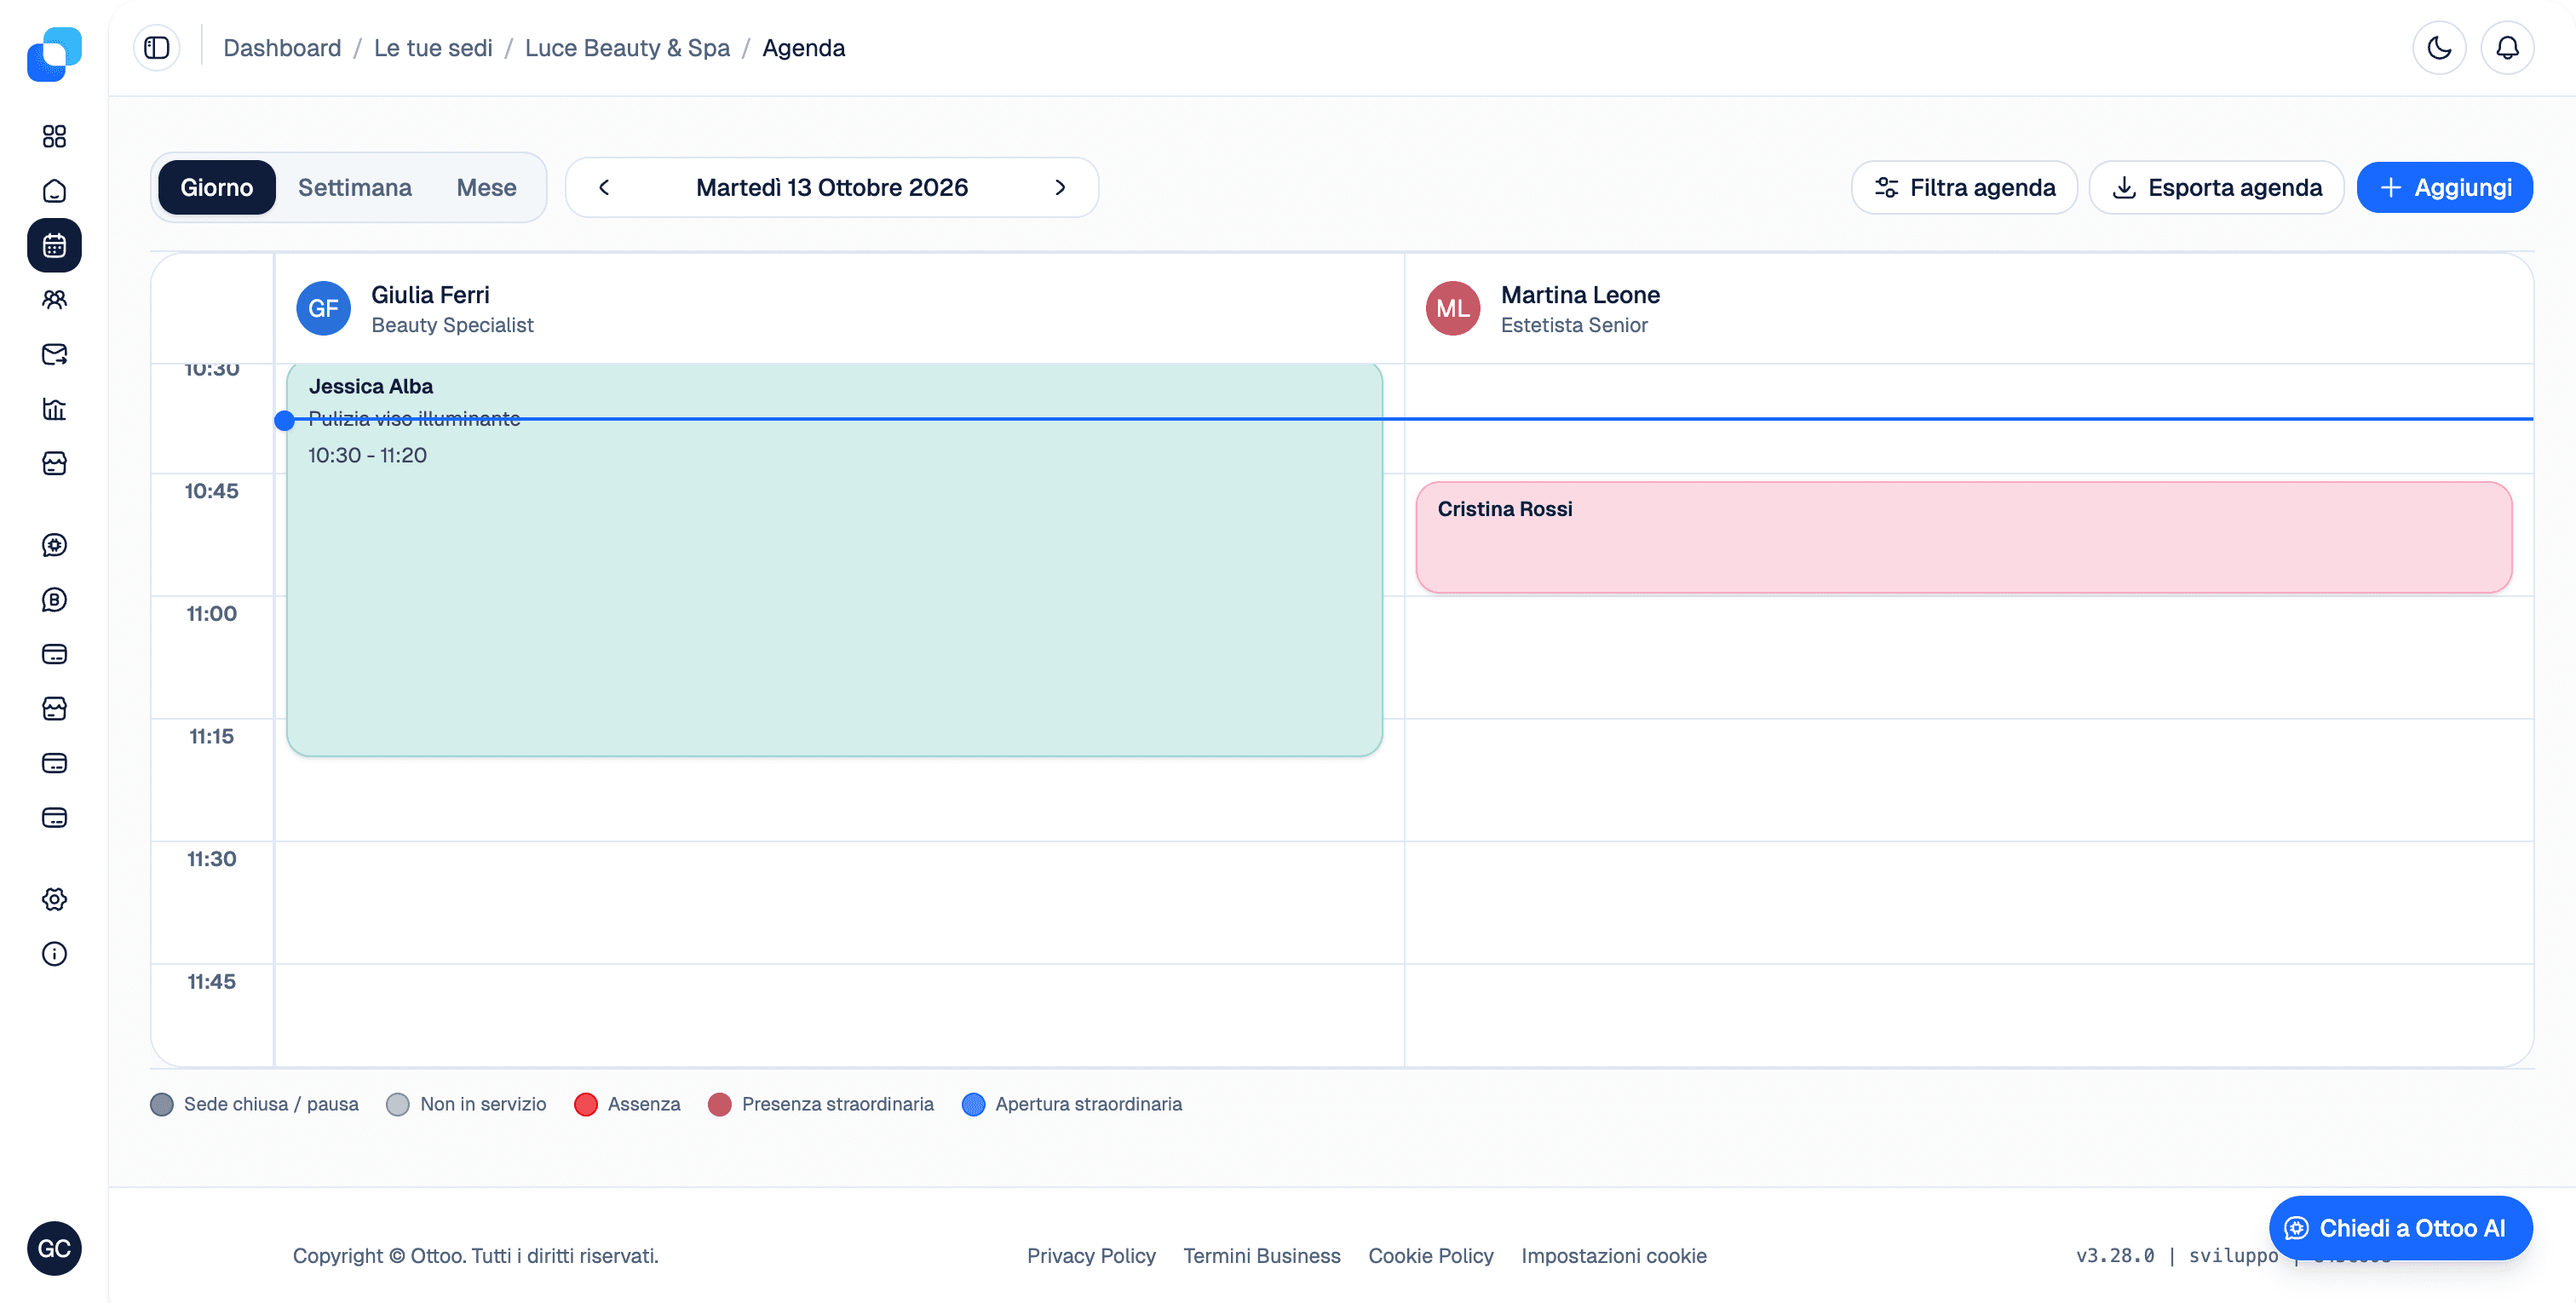Open the Impostazioni cookie footer link

(x=1614, y=1256)
